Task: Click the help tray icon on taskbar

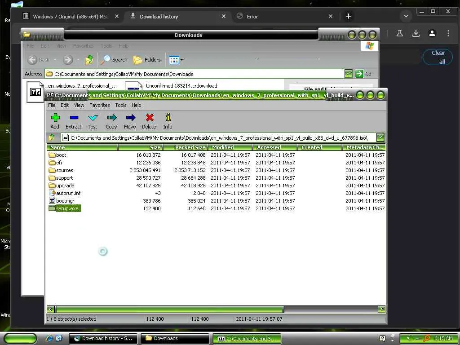Action: pos(383,338)
